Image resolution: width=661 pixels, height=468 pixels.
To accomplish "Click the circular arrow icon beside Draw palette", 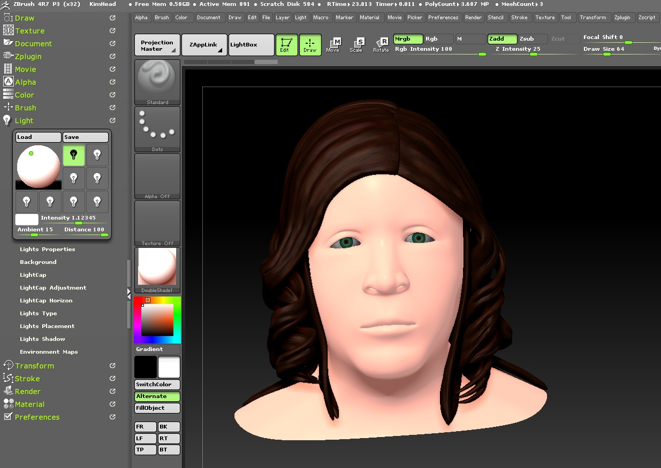I will pyautogui.click(x=112, y=18).
